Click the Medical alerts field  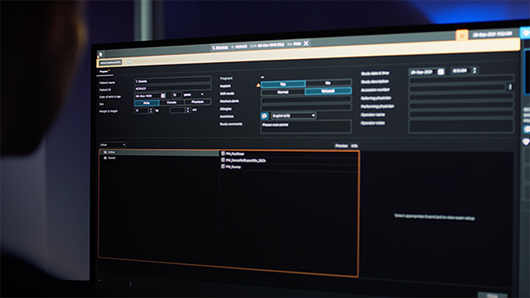point(306,100)
